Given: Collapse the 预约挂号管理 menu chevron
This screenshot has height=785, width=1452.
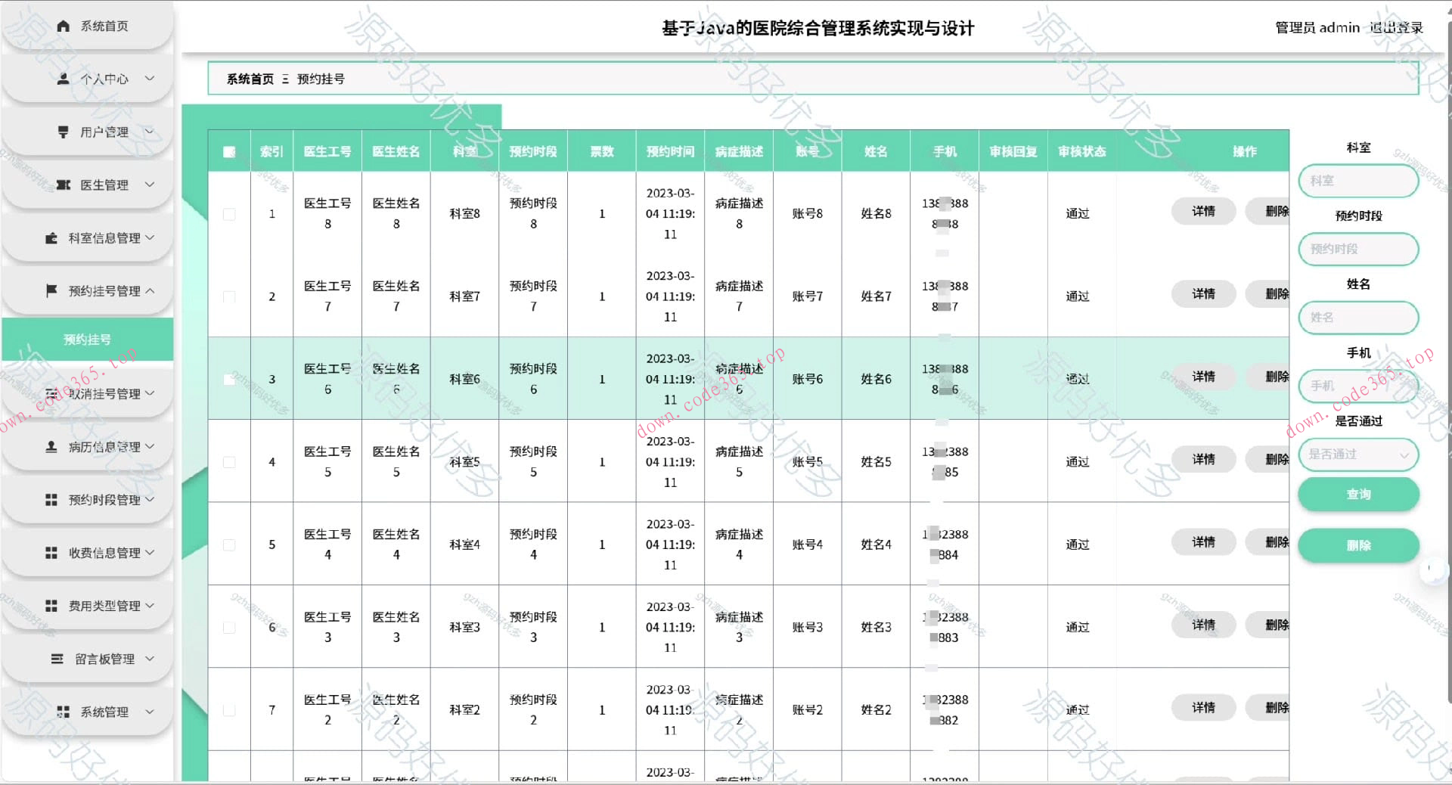Looking at the screenshot, I should pos(150,290).
